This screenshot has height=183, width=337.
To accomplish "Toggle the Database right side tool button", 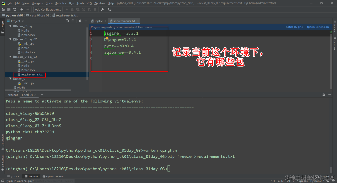I will tap(335, 44).
